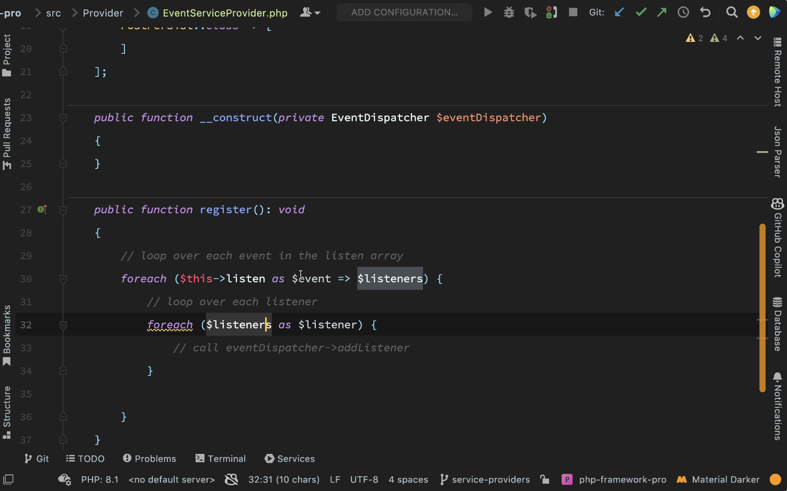Click caret position 32:31 indicator
This screenshot has width=787, height=491.
coord(283,479)
